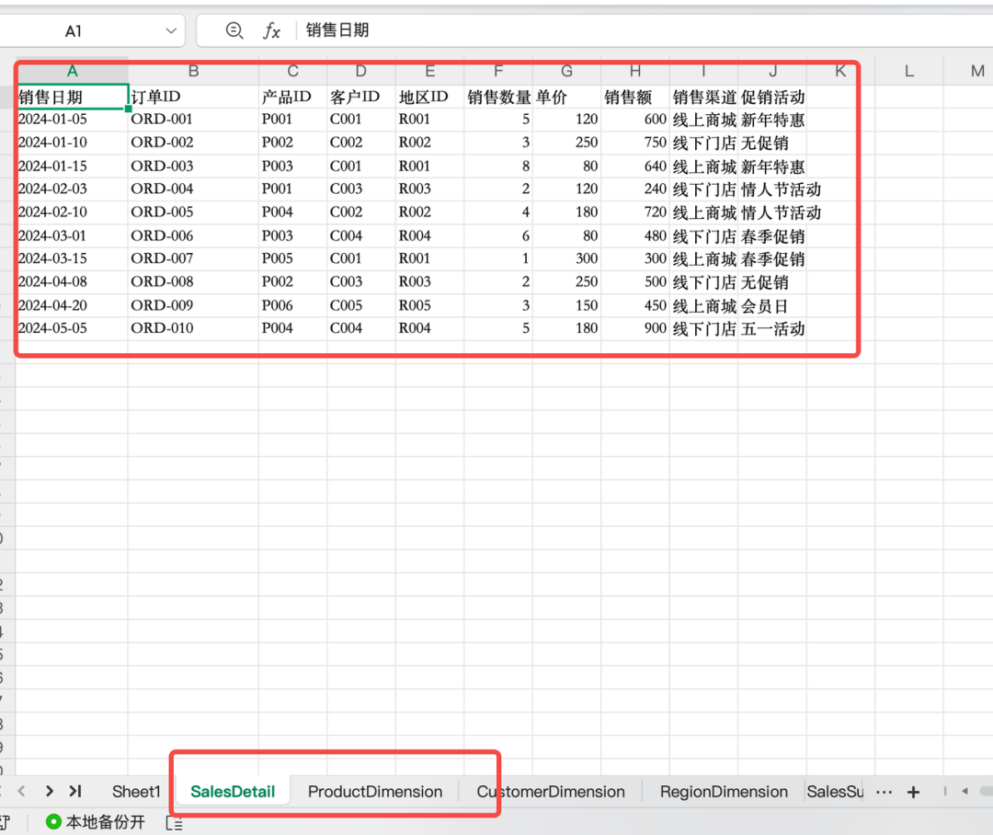
Task: Click the document icon beside local backup
Action: pyautogui.click(x=174, y=822)
